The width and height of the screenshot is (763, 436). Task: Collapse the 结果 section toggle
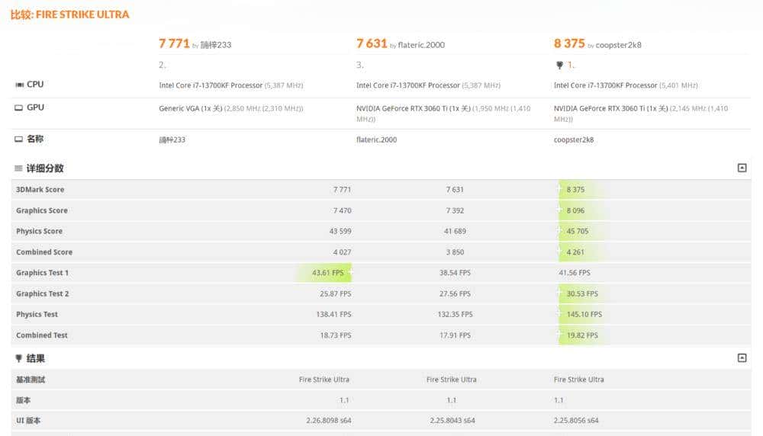click(x=742, y=357)
